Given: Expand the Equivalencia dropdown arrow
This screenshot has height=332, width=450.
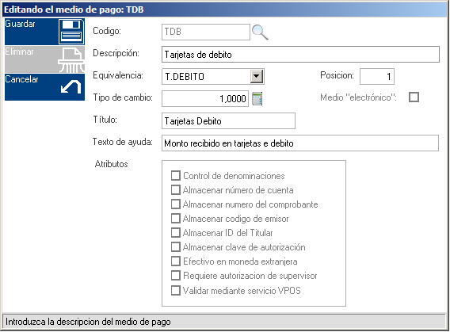Looking at the screenshot, I should (x=257, y=77).
